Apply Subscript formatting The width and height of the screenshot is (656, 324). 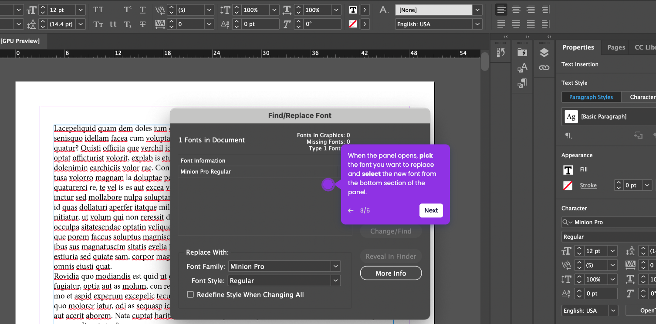pyautogui.click(x=128, y=24)
